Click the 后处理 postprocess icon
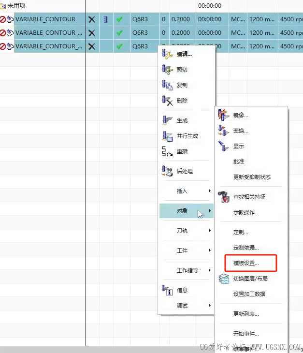 pos(167,171)
